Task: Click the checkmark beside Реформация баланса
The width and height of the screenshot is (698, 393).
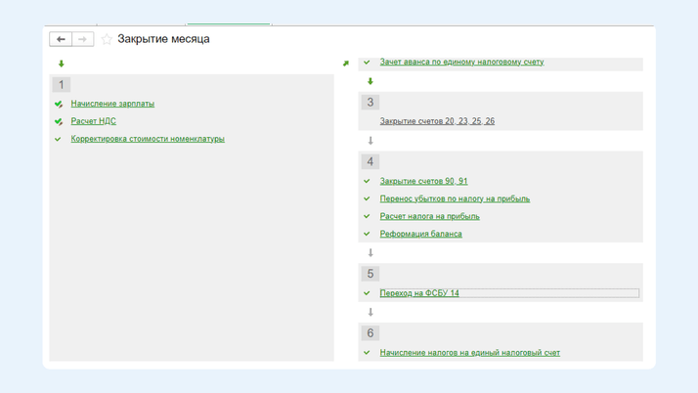Action: (x=368, y=234)
